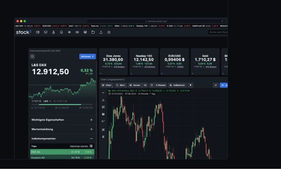
Task: Click Silber in the ticker bar
Action: [124, 26]
